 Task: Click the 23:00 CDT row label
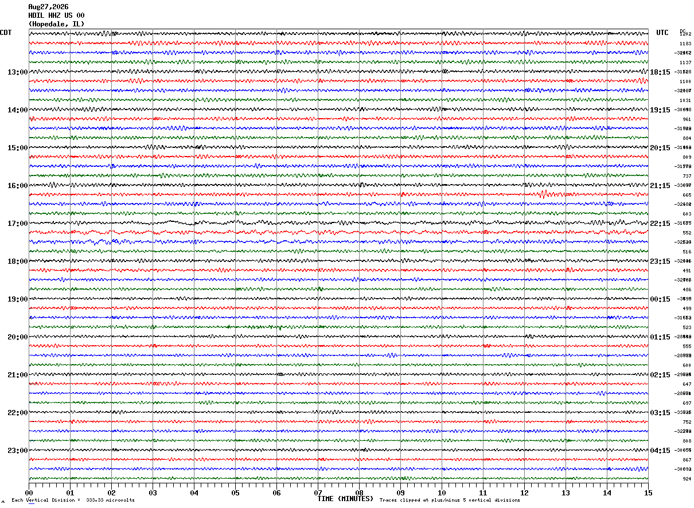[17, 451]
